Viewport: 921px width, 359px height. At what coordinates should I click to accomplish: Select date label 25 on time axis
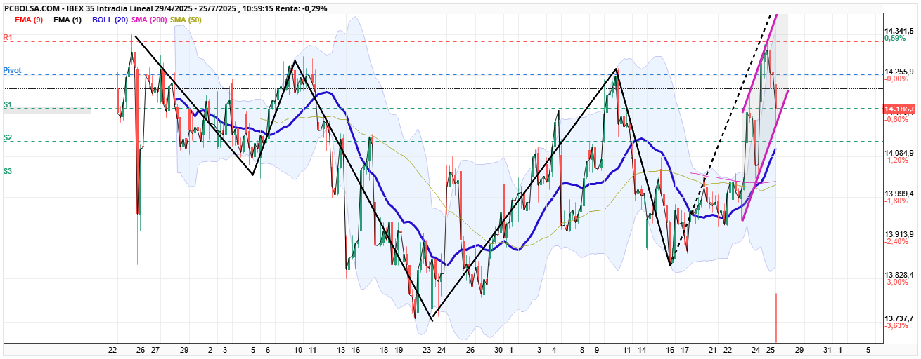point(770,349)
